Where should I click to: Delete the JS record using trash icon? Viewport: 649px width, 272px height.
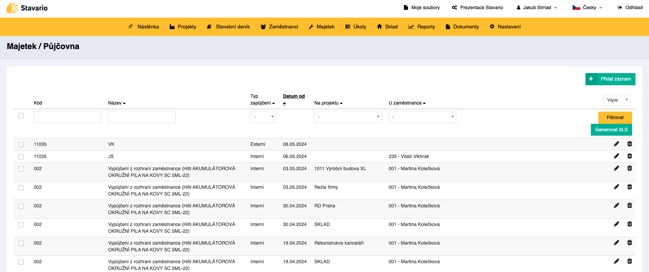[x=629, y=156]
